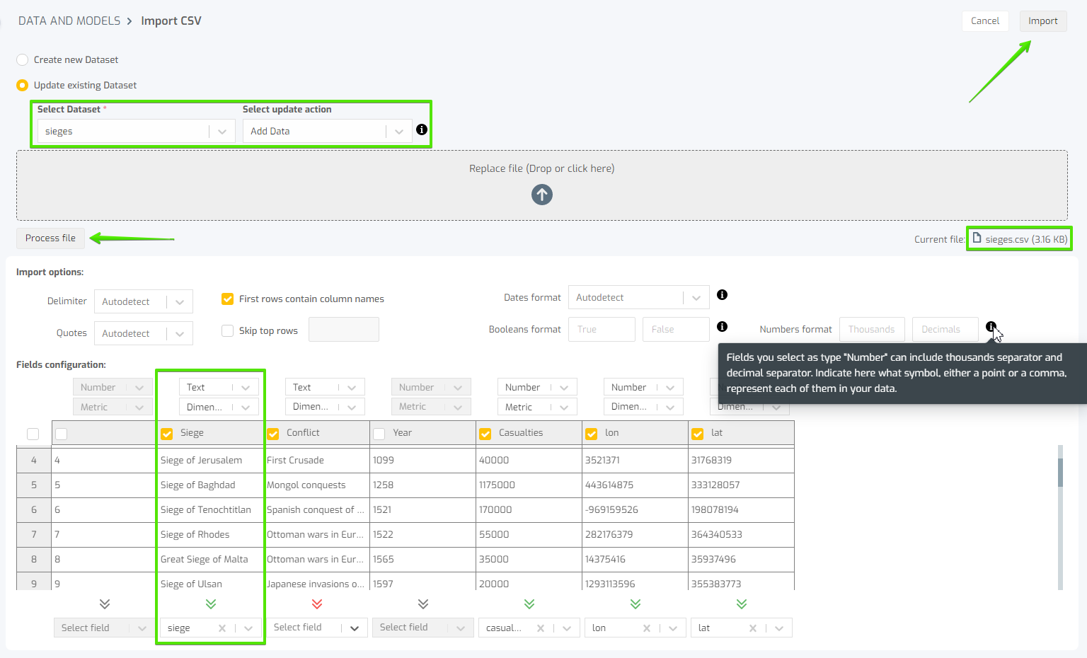Viewport: 1087px width, 658px height.
Task: Navigate to DATA AND MODELS breadcrumb
Action: tap(69, 21)
